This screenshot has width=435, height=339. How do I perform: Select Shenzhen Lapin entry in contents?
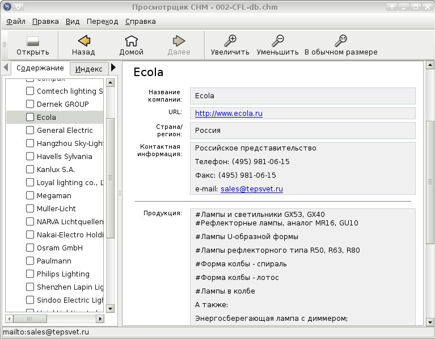tap(70, 287)
